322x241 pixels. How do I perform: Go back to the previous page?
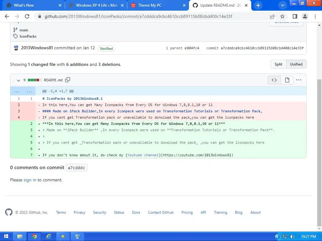(7, 16)
